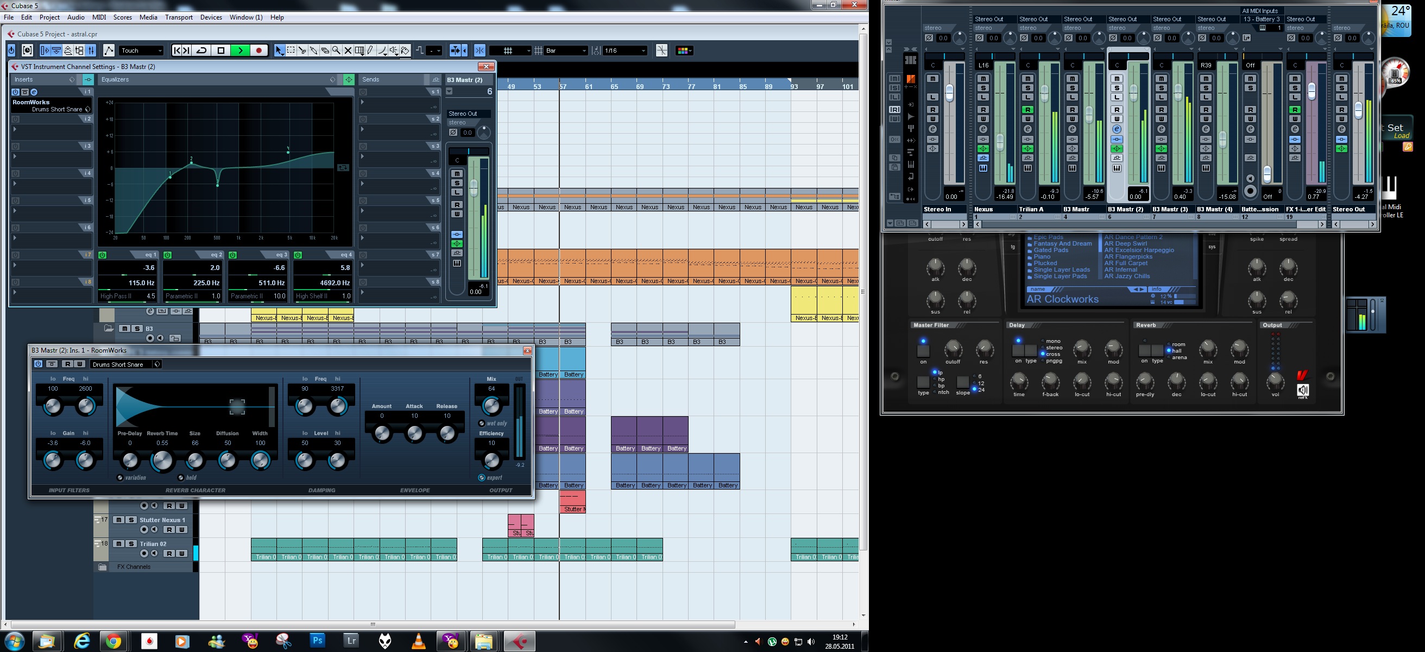Open the Window (1) menu
This screenshot has height=652, width=1425.
pos(245,17)
